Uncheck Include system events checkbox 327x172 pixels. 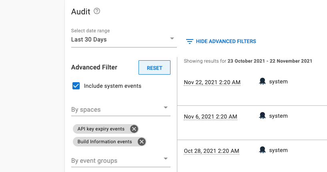pos(76,86)
